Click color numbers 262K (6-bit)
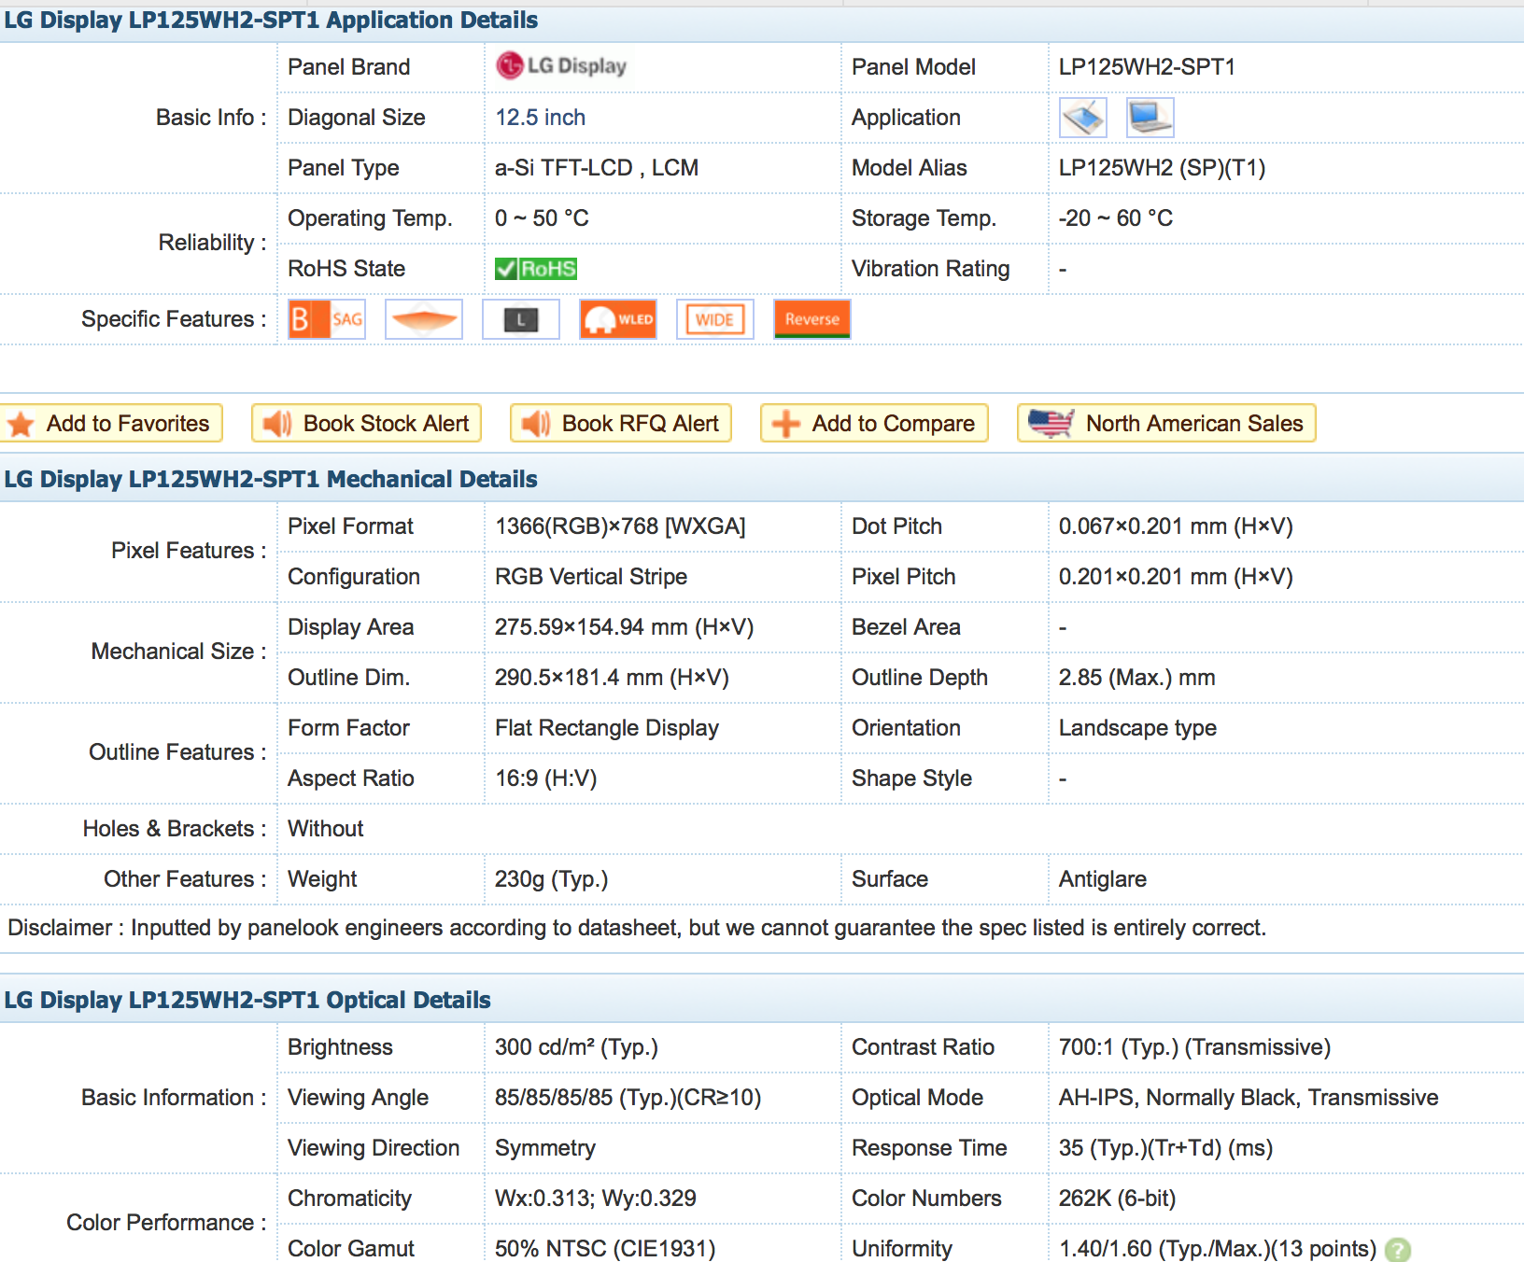1524x1262 pixels. coord(1117,1199)
